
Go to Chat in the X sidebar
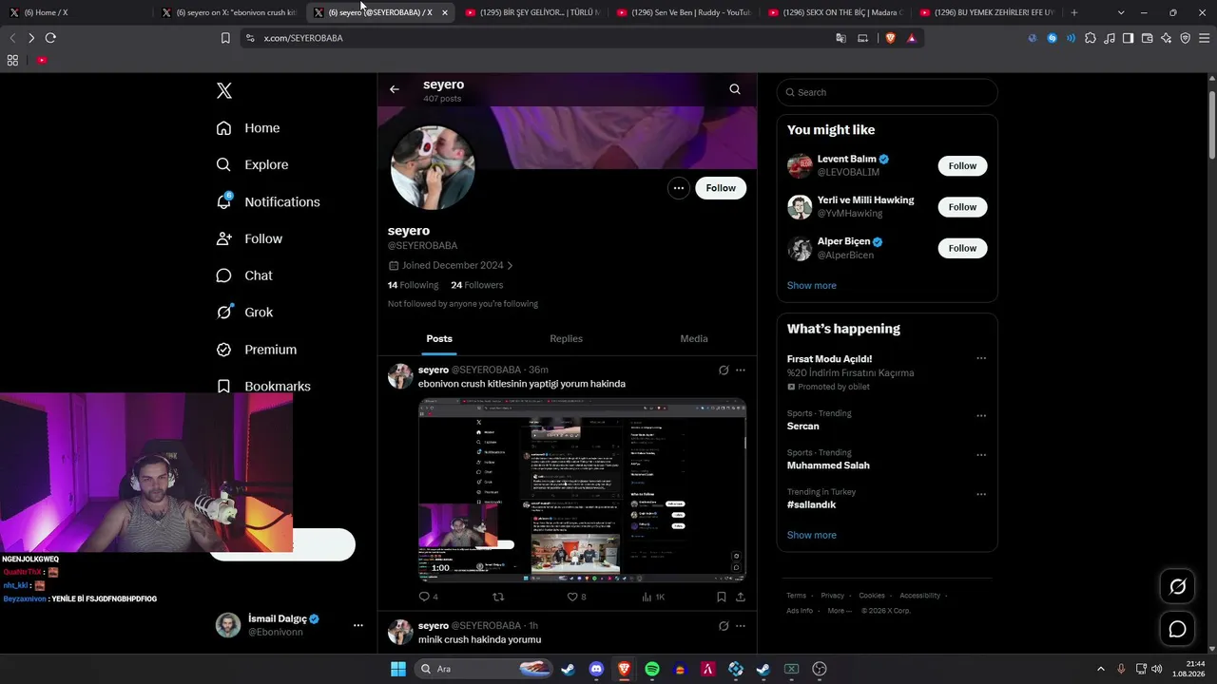tap(244, 275)
